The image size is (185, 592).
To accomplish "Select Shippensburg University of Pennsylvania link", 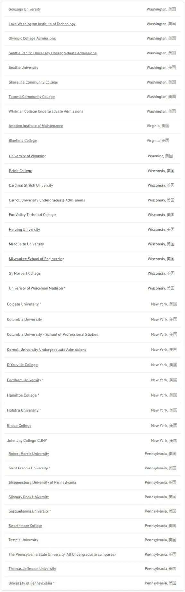I will coord(42,483).
